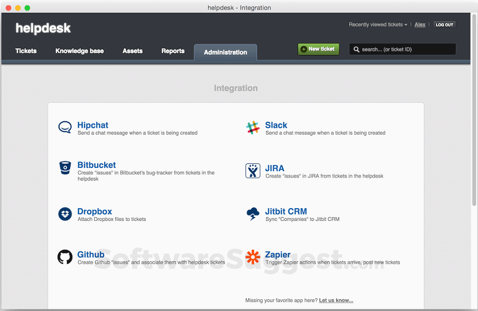The width and height of the screenshot is (478, 311).
Task: Create a New ticket
Action: pyautogui.click(x=318, y=49)
